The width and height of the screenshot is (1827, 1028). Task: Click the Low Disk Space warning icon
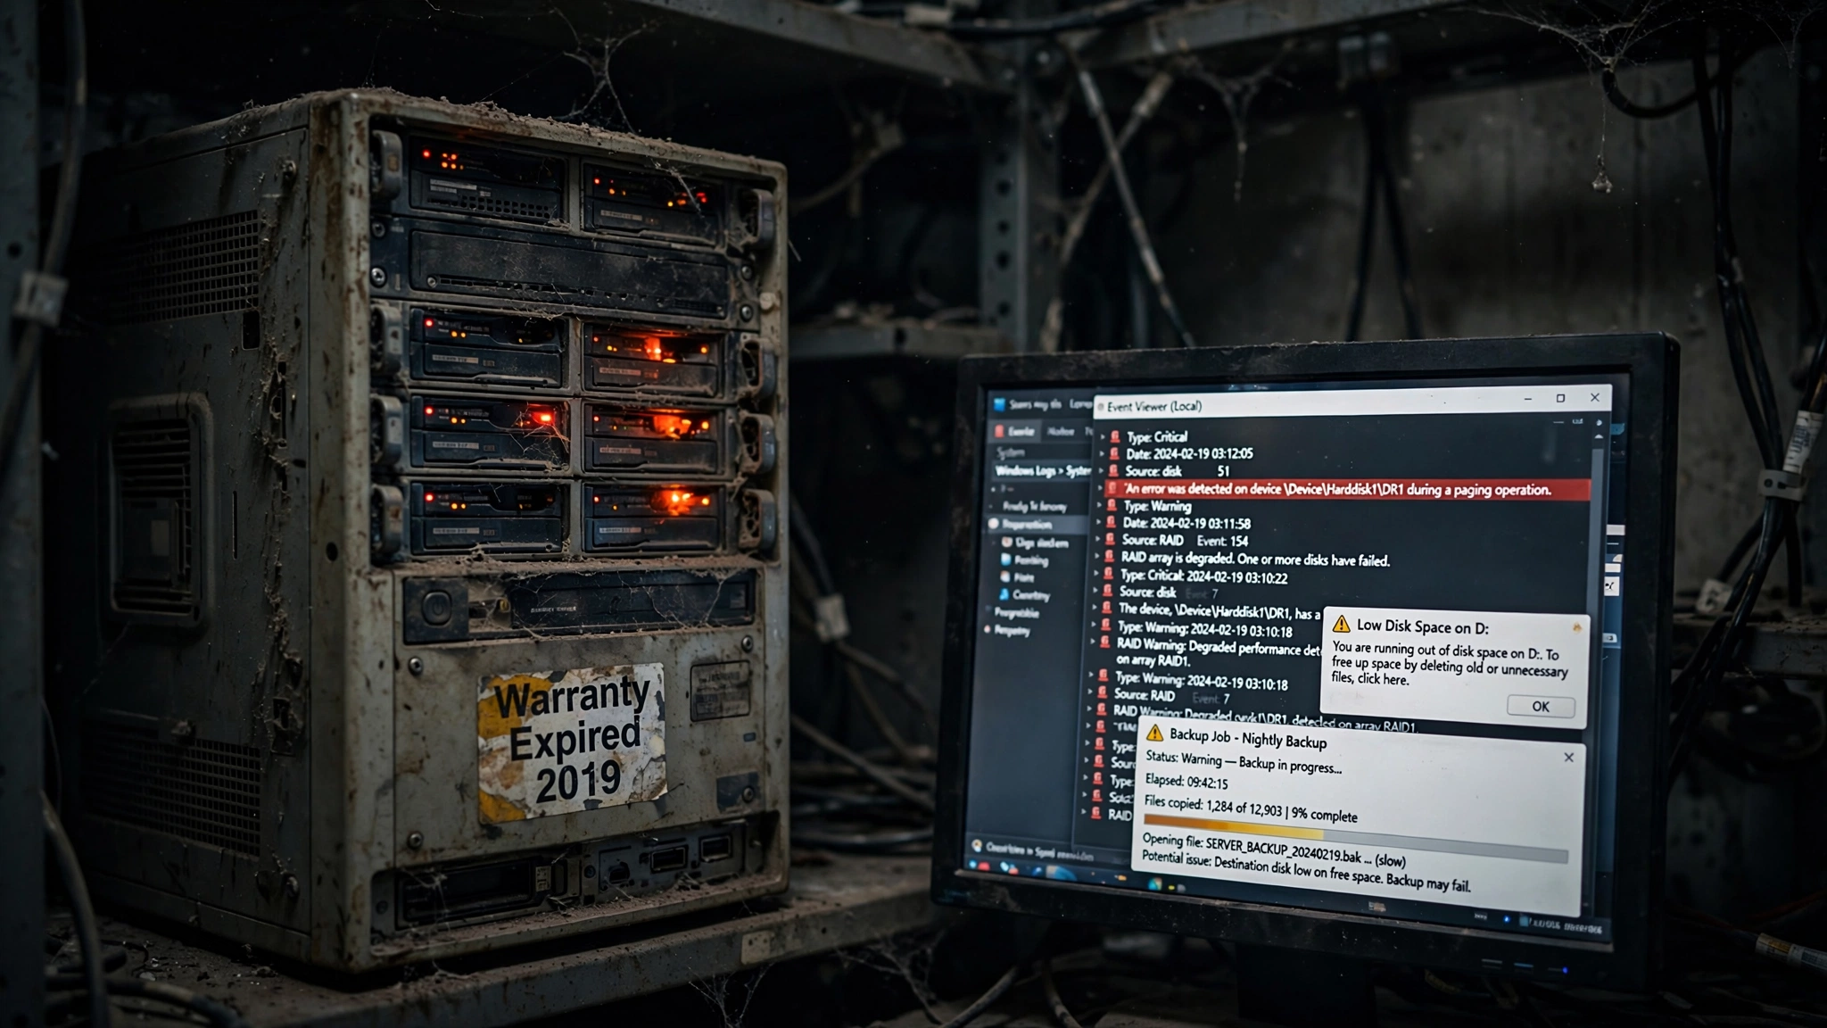pyautogui.click(x=1341, y=625)
